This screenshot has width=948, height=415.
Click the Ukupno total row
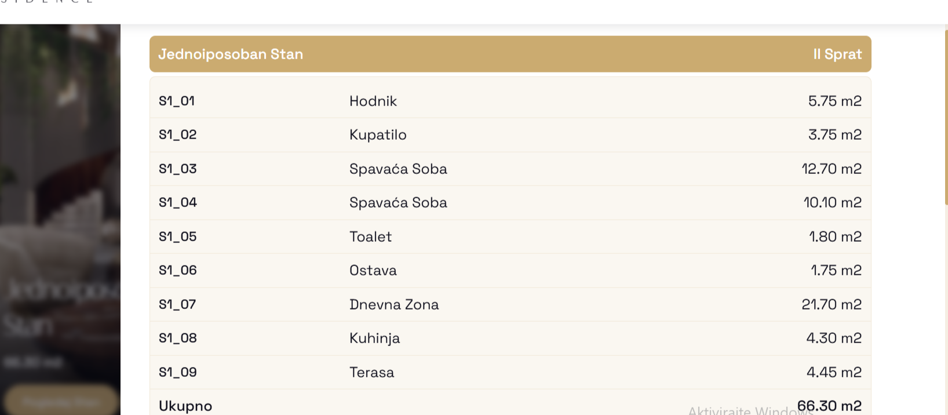coord(510,403)
